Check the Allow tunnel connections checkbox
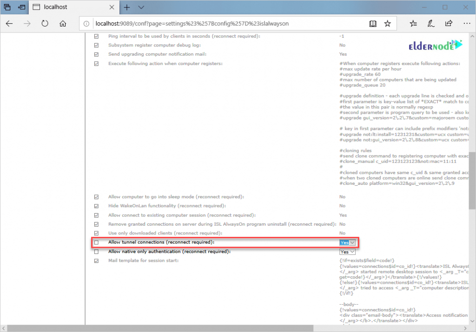The image size is (476, 332). coord(97,242)
